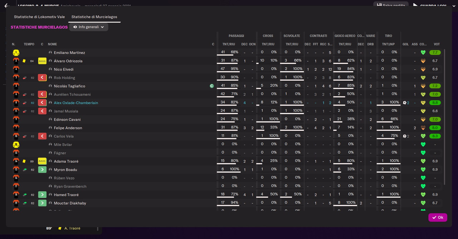Click the PASSAGGI group header
Screen dimensions: 458x239
coord(236,36)
